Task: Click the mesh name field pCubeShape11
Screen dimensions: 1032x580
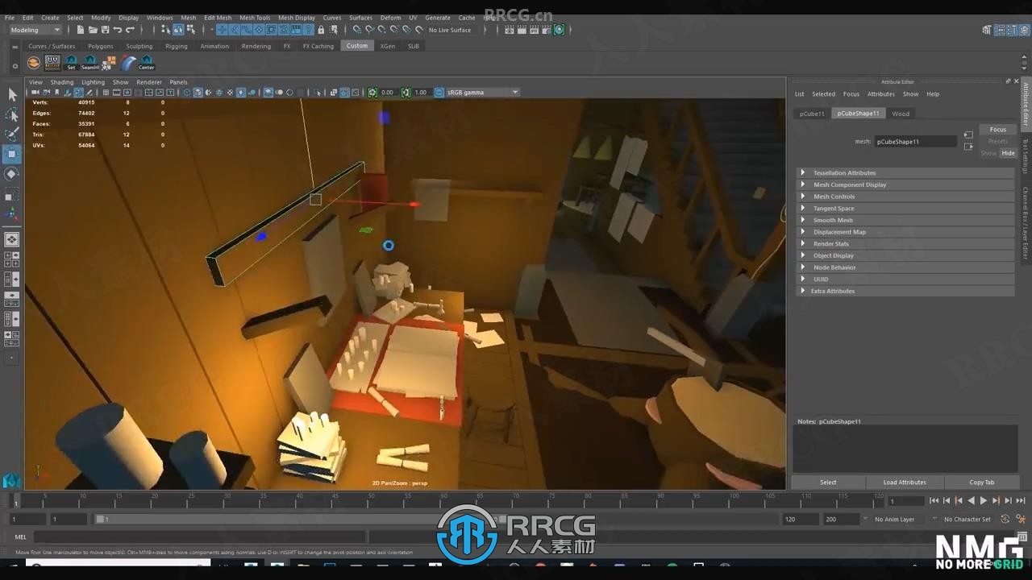Action: click(916, 142)
